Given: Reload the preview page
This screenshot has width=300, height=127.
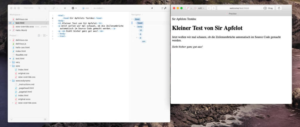Looking at the screenshot, I should point(279,8).
